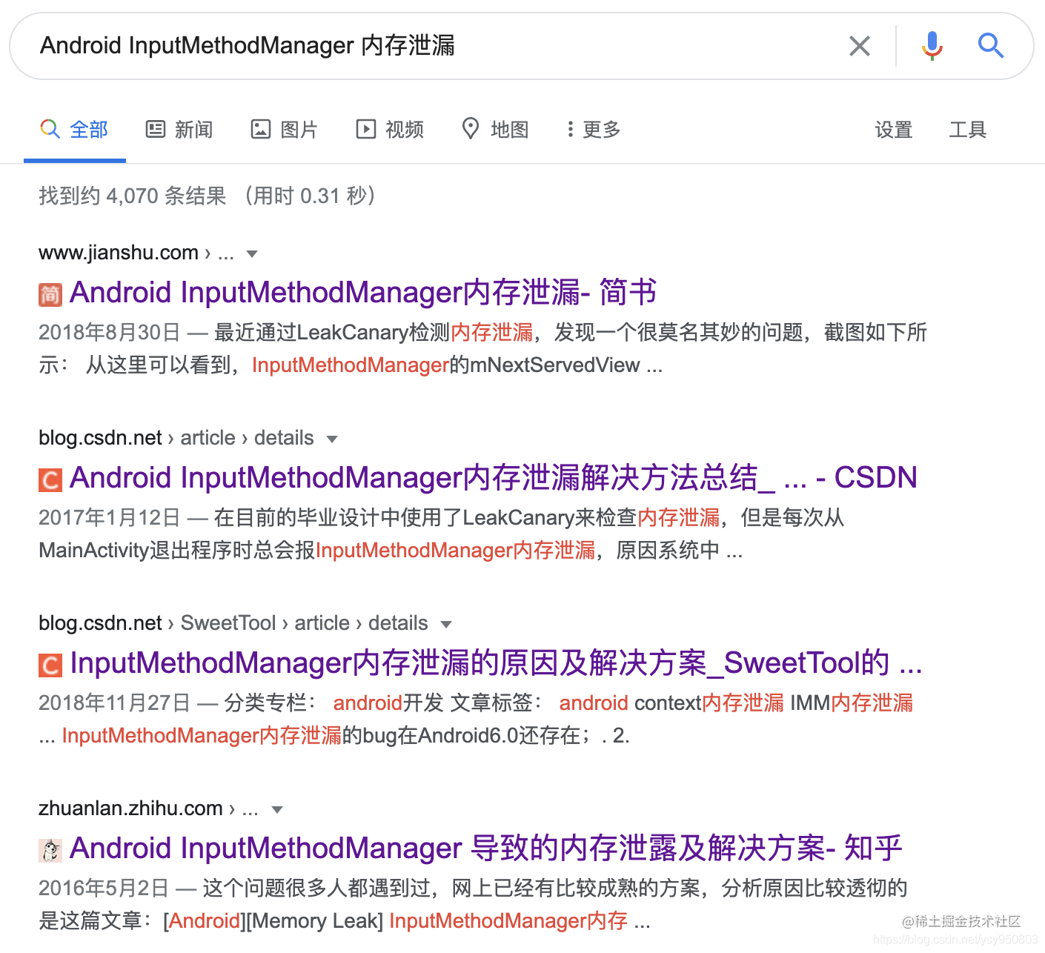The height and width of the screenshot is (953, 1045).
Task: Clear the search query with the X icon
Action: click(859, 46)
